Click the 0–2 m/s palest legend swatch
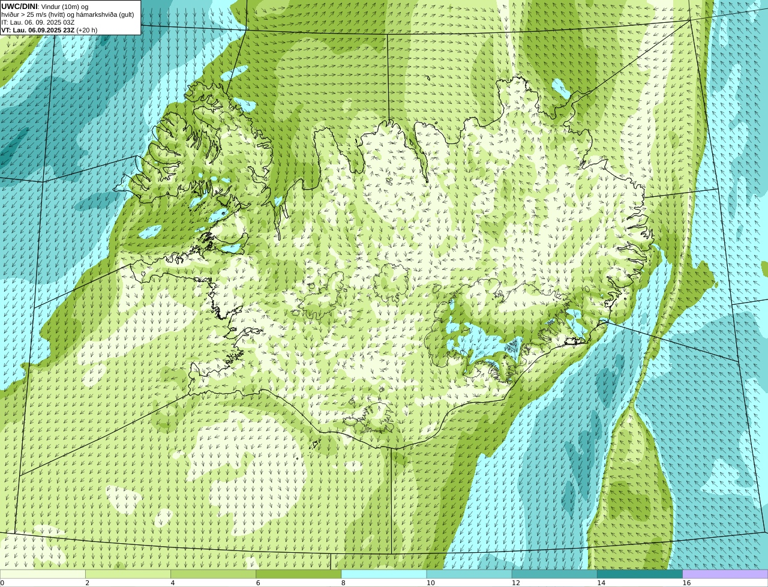Image resolution: width=768 pixels, height=587 pixels. (43, 574)
